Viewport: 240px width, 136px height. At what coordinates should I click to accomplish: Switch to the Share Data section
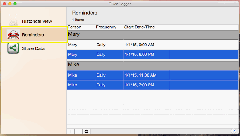pos(33,48)
